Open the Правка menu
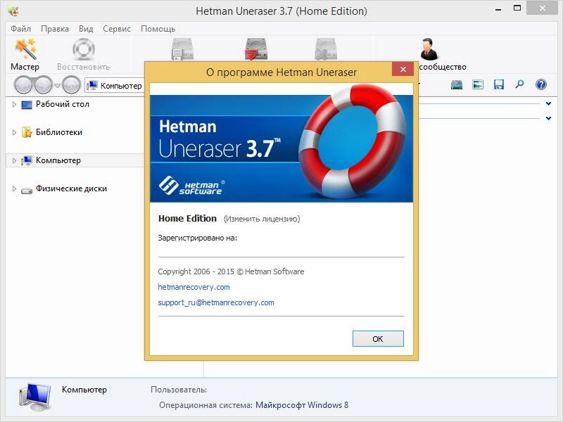This screenshot has height=422, width=563. tap(55, 29)
